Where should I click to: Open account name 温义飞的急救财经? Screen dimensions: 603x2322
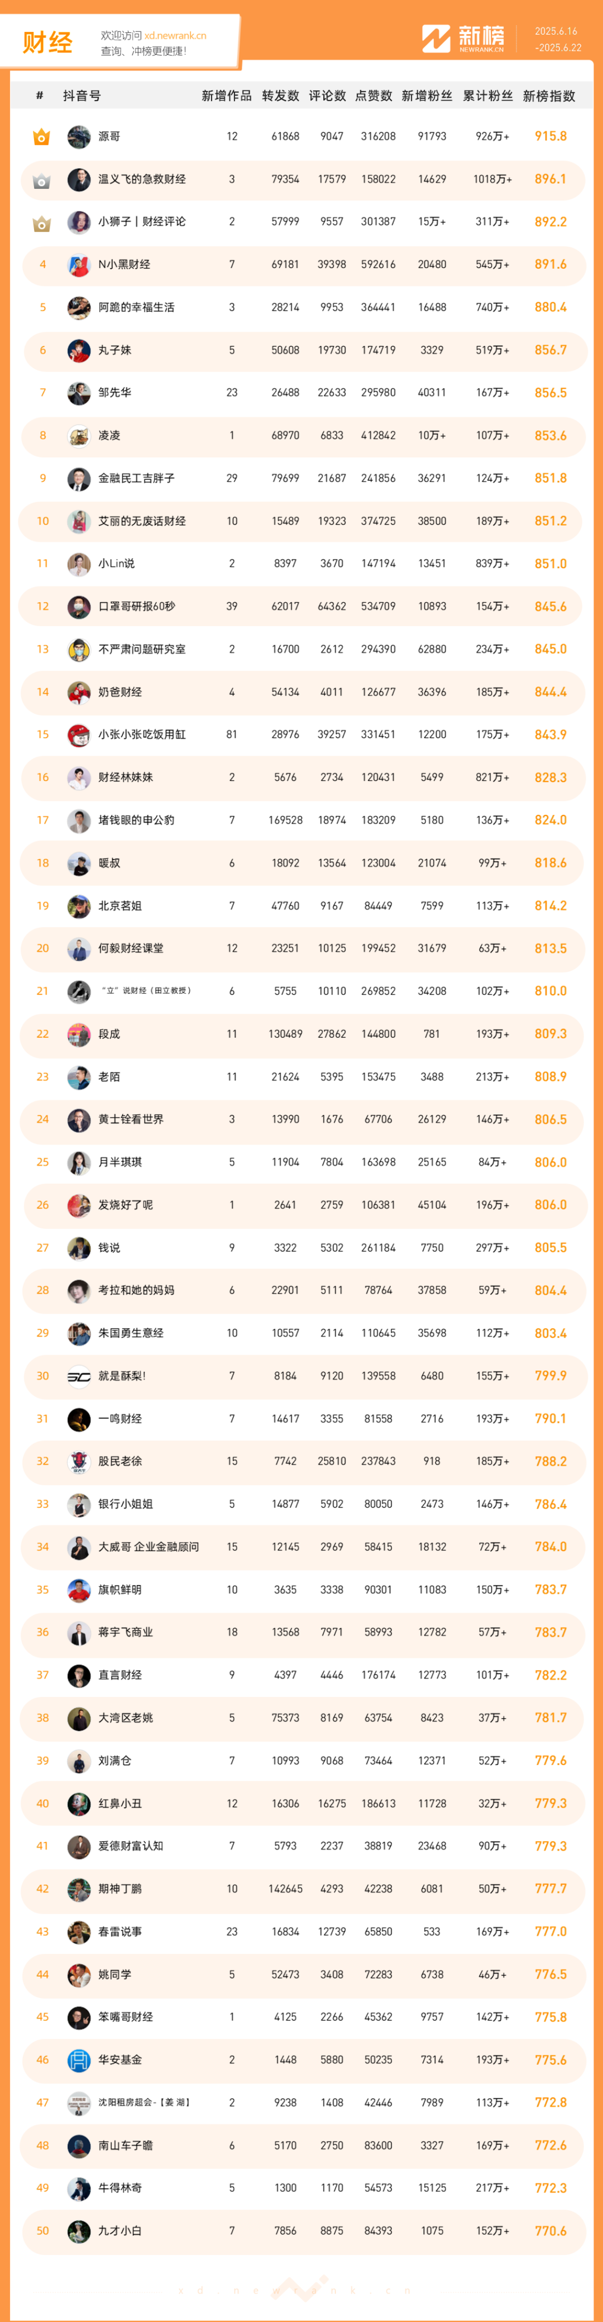141,179
